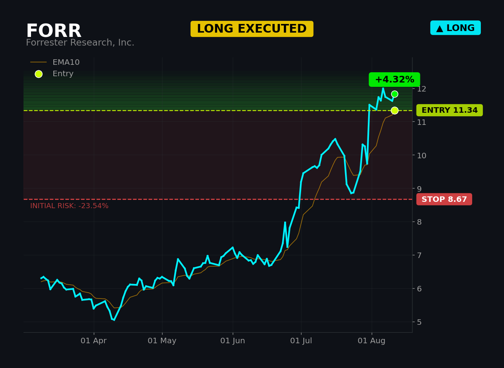The width and height of the screenshot is (504, 368).
Task: Click the 01 Apr date axis label
Action: pyautogui.click(x=94, y=341)
